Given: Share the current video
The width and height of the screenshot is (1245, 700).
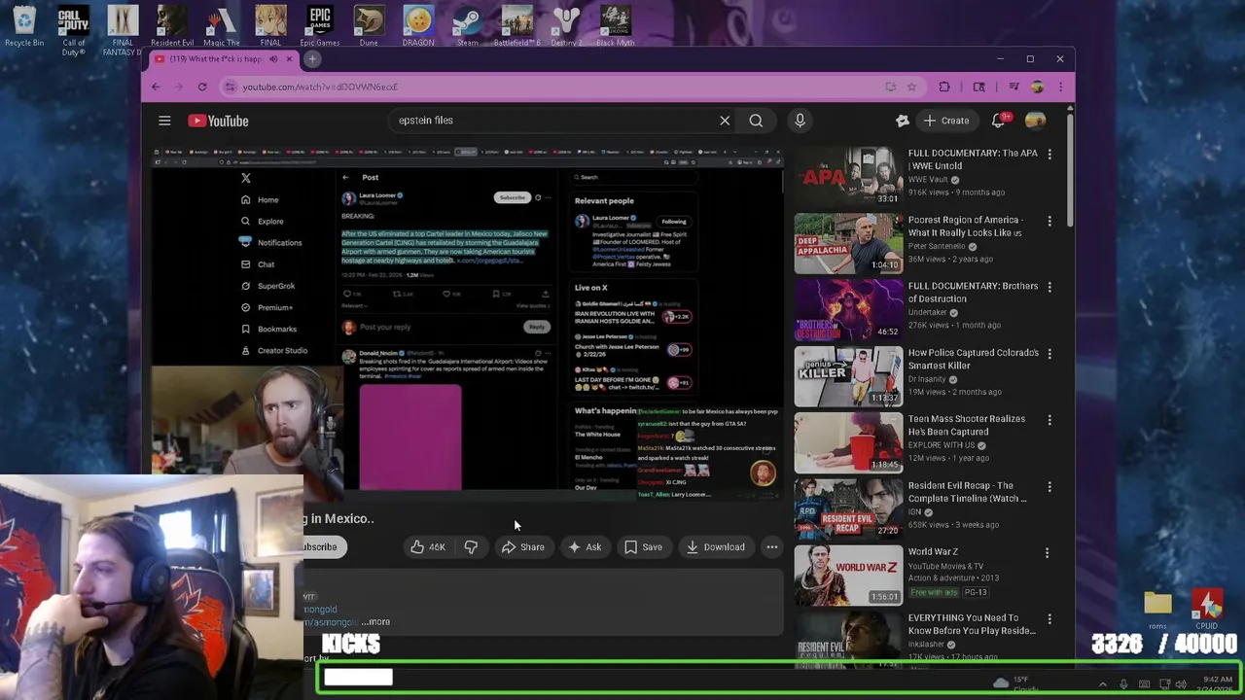Looking at the screenshot, I should (x=522, y=547).
